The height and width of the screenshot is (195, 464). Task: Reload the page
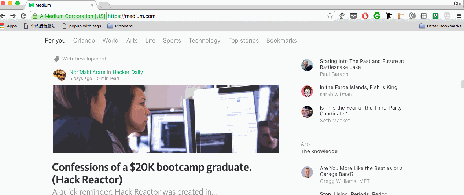[x=23, y=16]
